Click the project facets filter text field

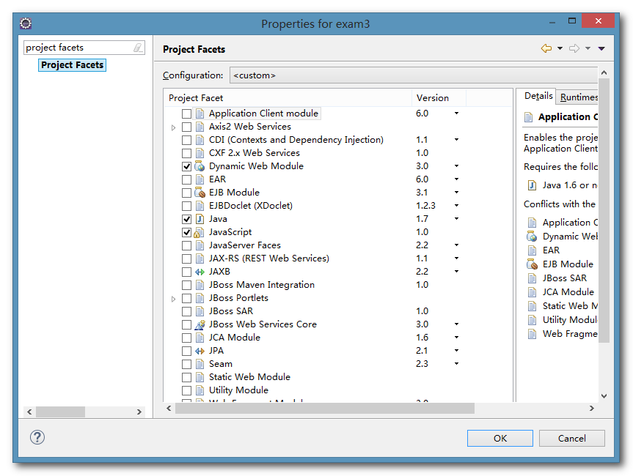[78, 48]
